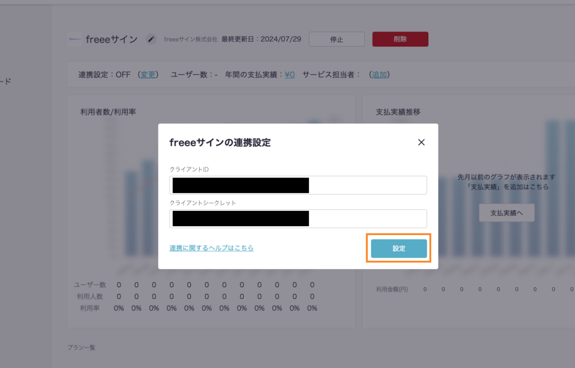Click the プラン一覧 section label
The width and height of the screenshot is (575, 368).
(81, 347)
